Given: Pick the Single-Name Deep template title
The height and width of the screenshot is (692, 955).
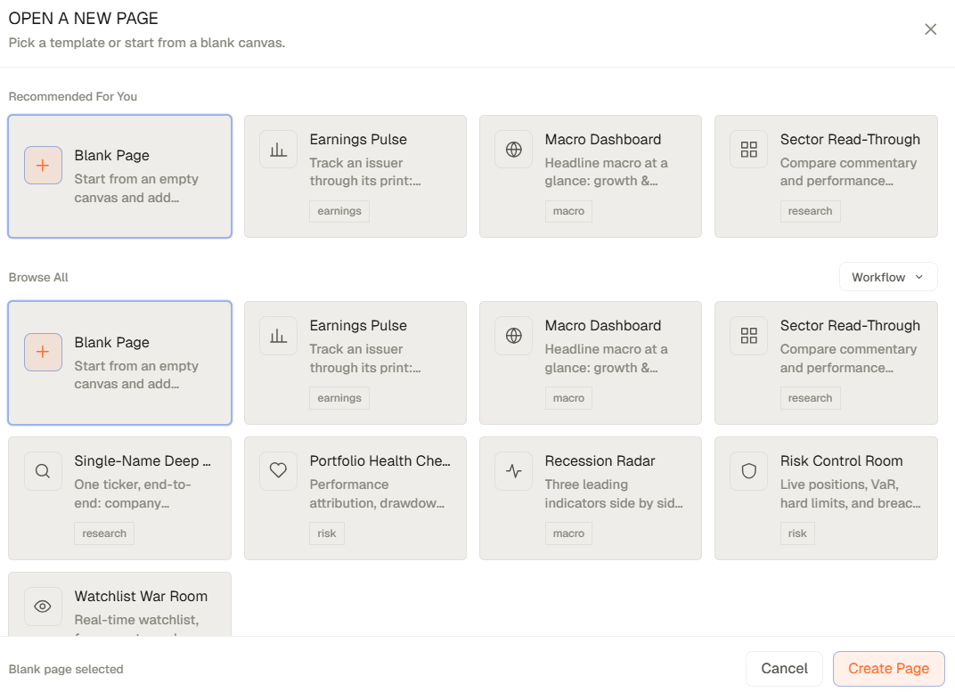Looking at the screenshot, I should [x=143, y=460].
